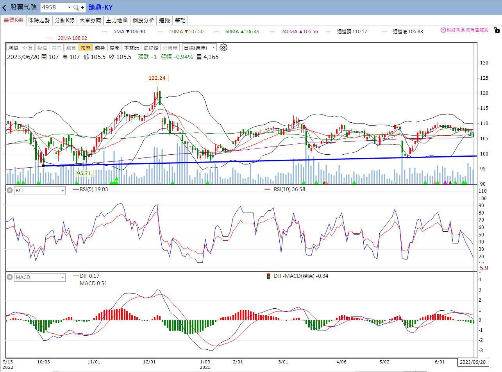Enable the 紅綠燈 indicator toggle

(x=151, y=48)
